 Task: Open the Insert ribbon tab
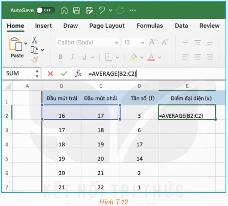[x=44, y=26]
